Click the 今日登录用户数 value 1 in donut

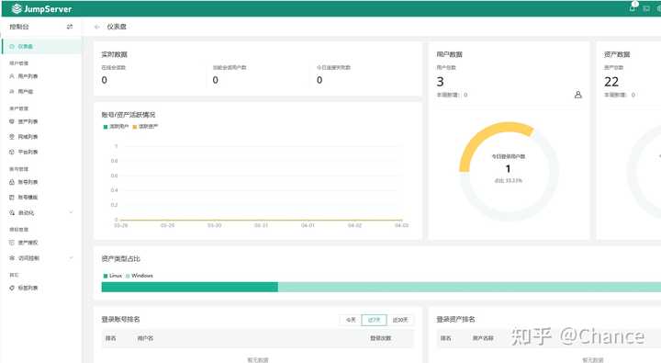[508, 169]
